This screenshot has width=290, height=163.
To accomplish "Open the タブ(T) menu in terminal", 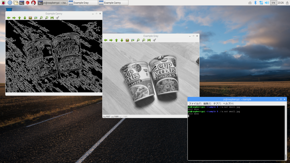I will coord(217,104).
